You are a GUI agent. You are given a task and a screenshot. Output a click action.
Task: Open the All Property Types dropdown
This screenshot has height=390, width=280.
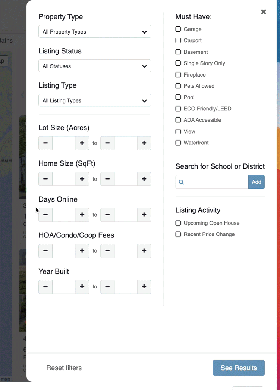click(x=95, y=32)
